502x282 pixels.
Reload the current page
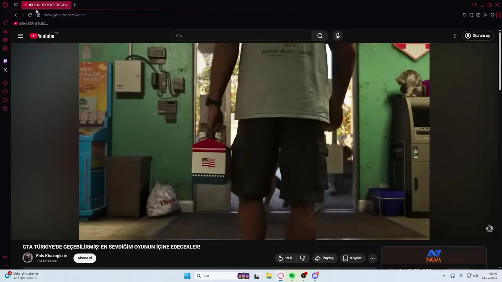[x=30, y=15]
